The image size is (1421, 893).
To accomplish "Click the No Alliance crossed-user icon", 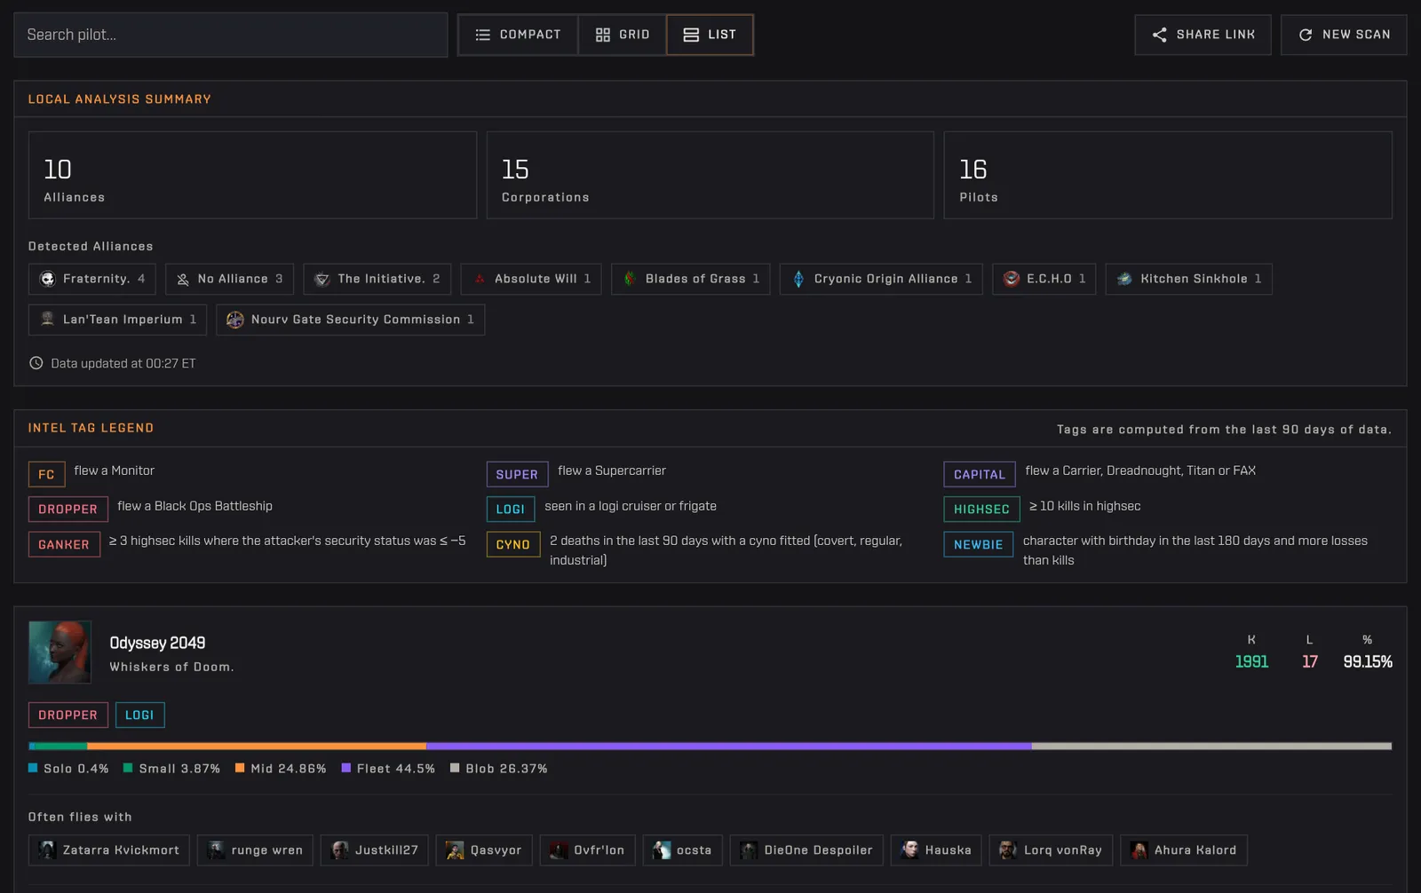I will point(183,279).
